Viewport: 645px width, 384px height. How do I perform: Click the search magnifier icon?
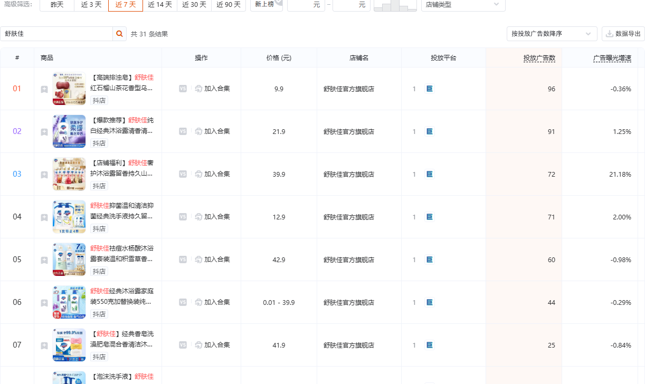click(x=120, y=34)
